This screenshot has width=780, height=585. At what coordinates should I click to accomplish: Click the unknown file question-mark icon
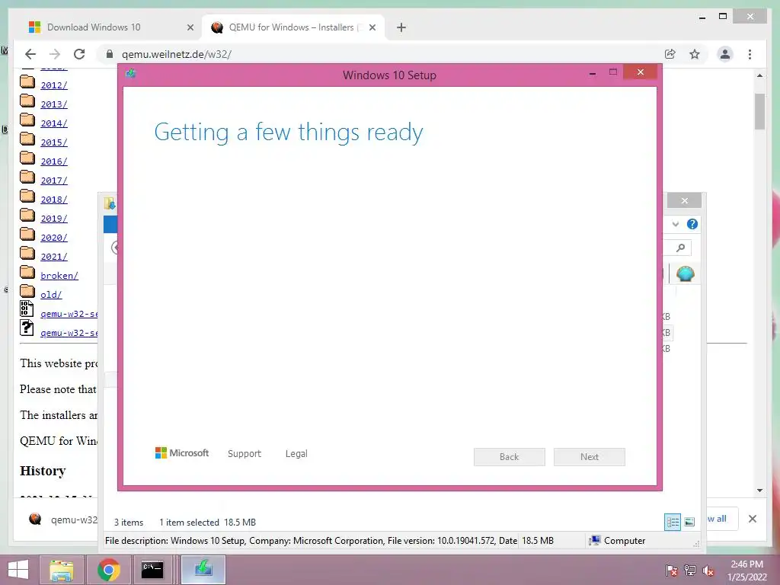[27, 328]
